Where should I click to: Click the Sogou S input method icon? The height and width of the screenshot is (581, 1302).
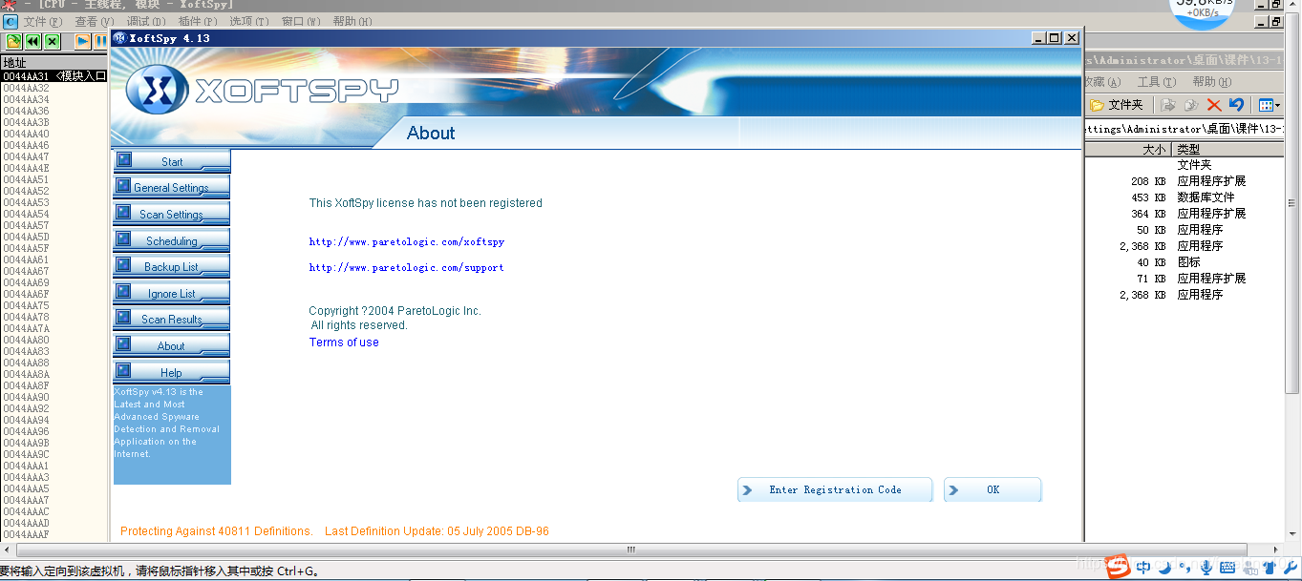pyautogui.click(x=1119, y=567)
